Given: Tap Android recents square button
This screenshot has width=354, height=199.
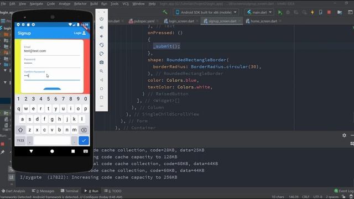Looking at the screenshot, I should [x=73, y=151].
